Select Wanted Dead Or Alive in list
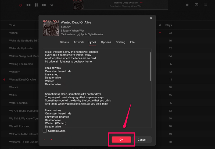 23,79
